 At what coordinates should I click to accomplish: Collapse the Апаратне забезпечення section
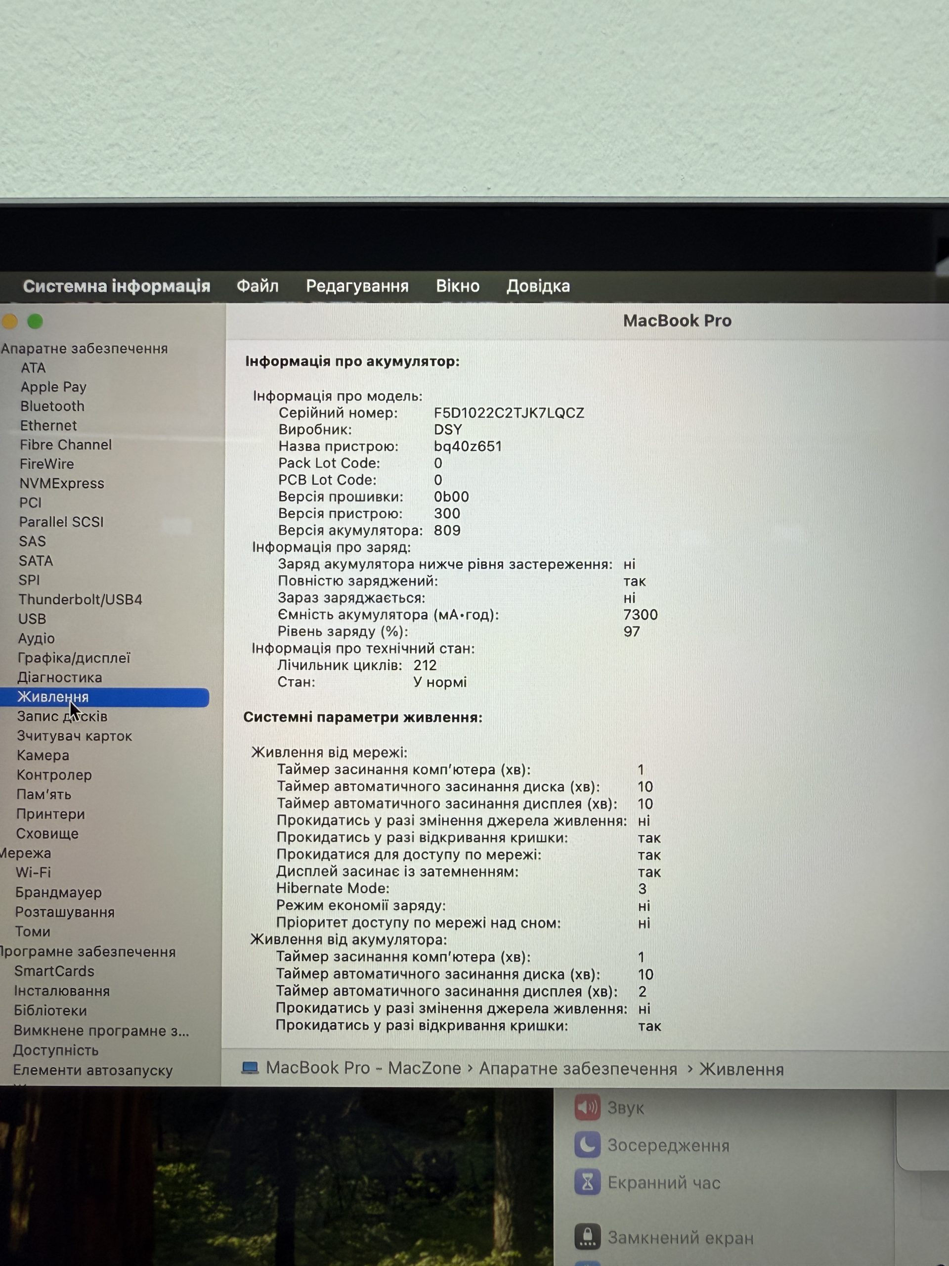tap(84, 349)
